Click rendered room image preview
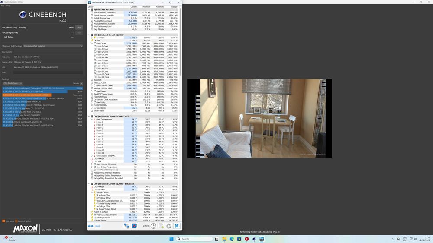 point(259,118)
